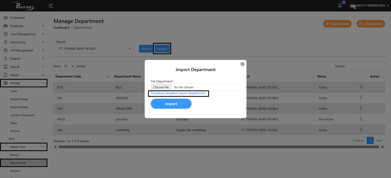Click the Monitoring location pin icon

click(5, 42)
